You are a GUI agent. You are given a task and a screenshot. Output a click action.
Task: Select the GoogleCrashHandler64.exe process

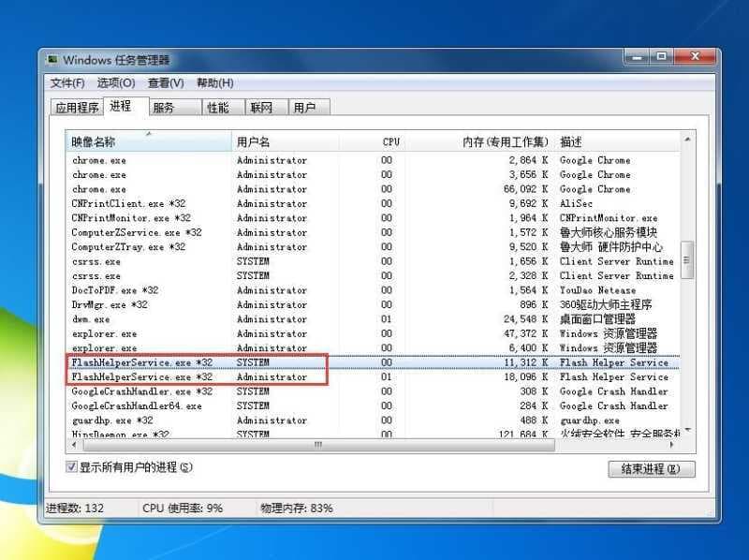(140, 405)
